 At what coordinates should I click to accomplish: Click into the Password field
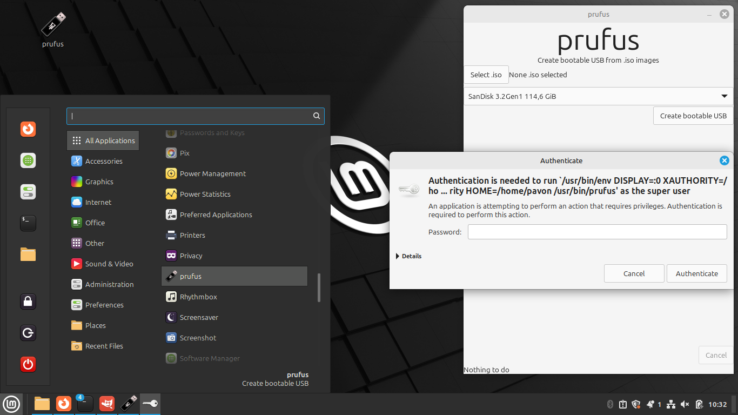point(598,232)
